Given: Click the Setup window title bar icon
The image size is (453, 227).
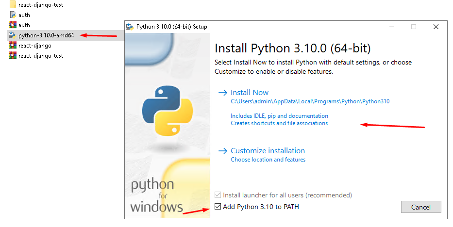Looking at the screenshot, I should coord(130,27).
